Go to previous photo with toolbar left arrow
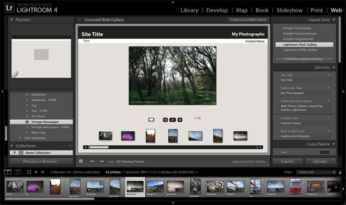 (x=92, y=162)
